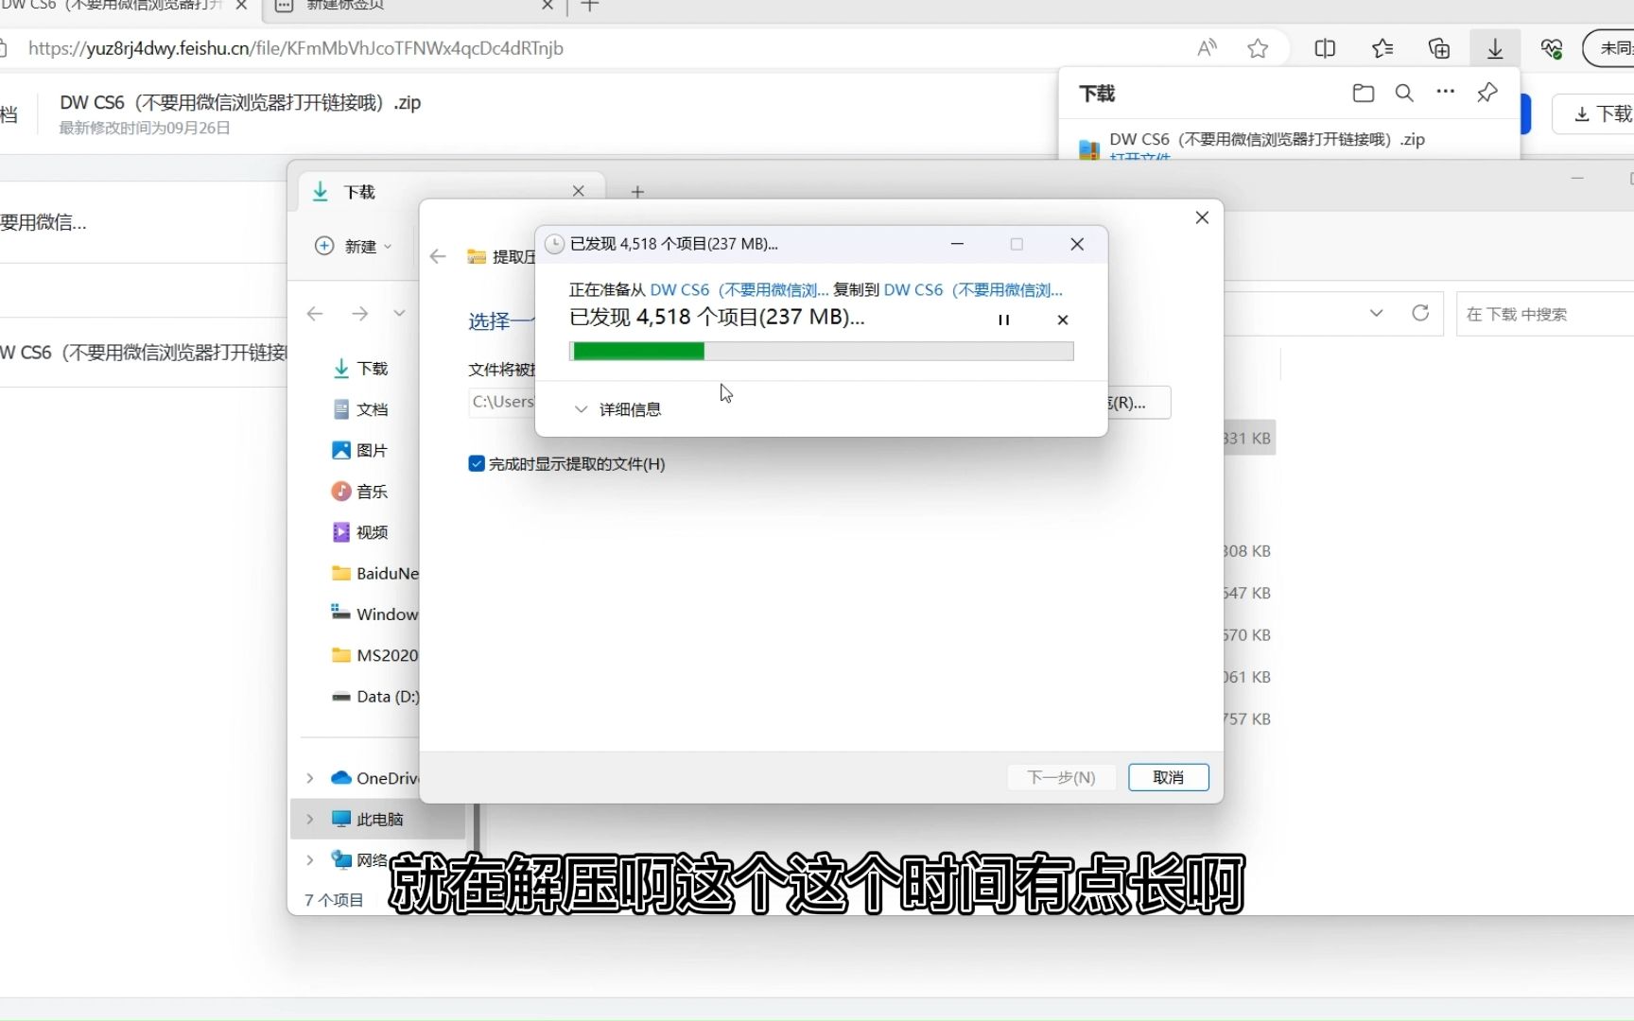Viewport: 1634px width, 1021px height.
Task: Add a new File Explorer tab
Action: pos(637,192)
